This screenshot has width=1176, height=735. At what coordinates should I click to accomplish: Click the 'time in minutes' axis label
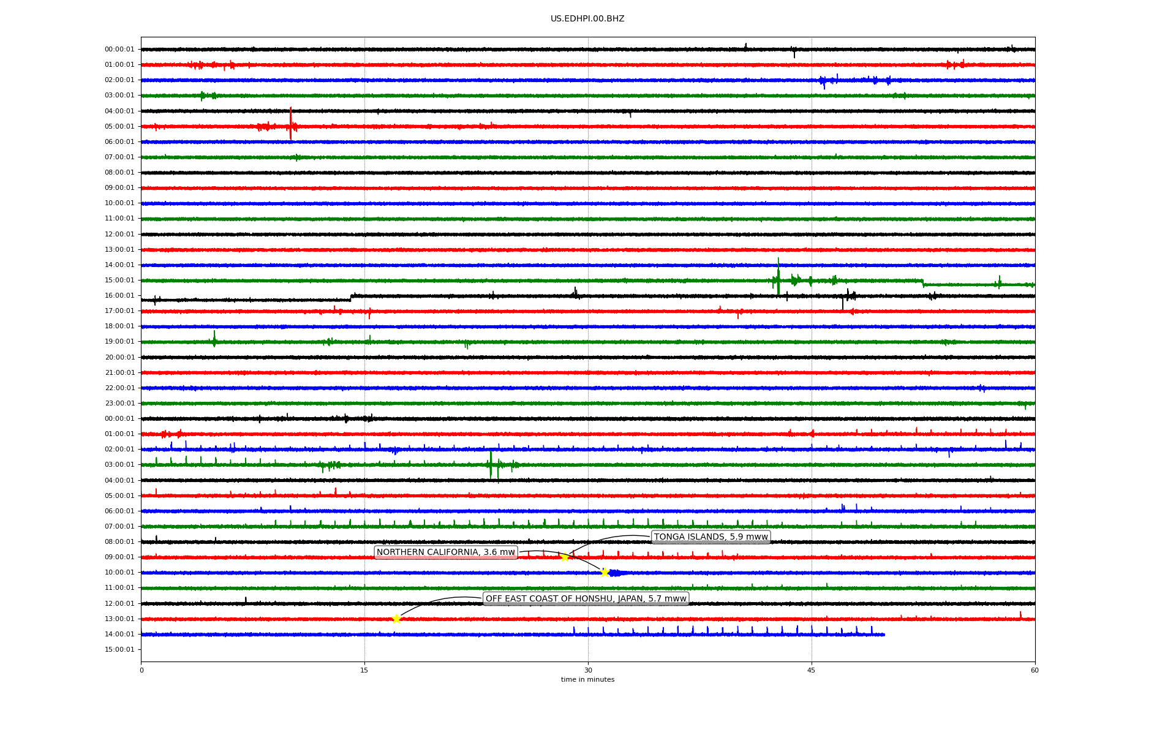pos(587,679)
